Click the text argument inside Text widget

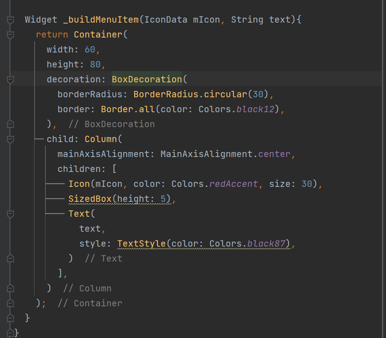tap(90, 229)
